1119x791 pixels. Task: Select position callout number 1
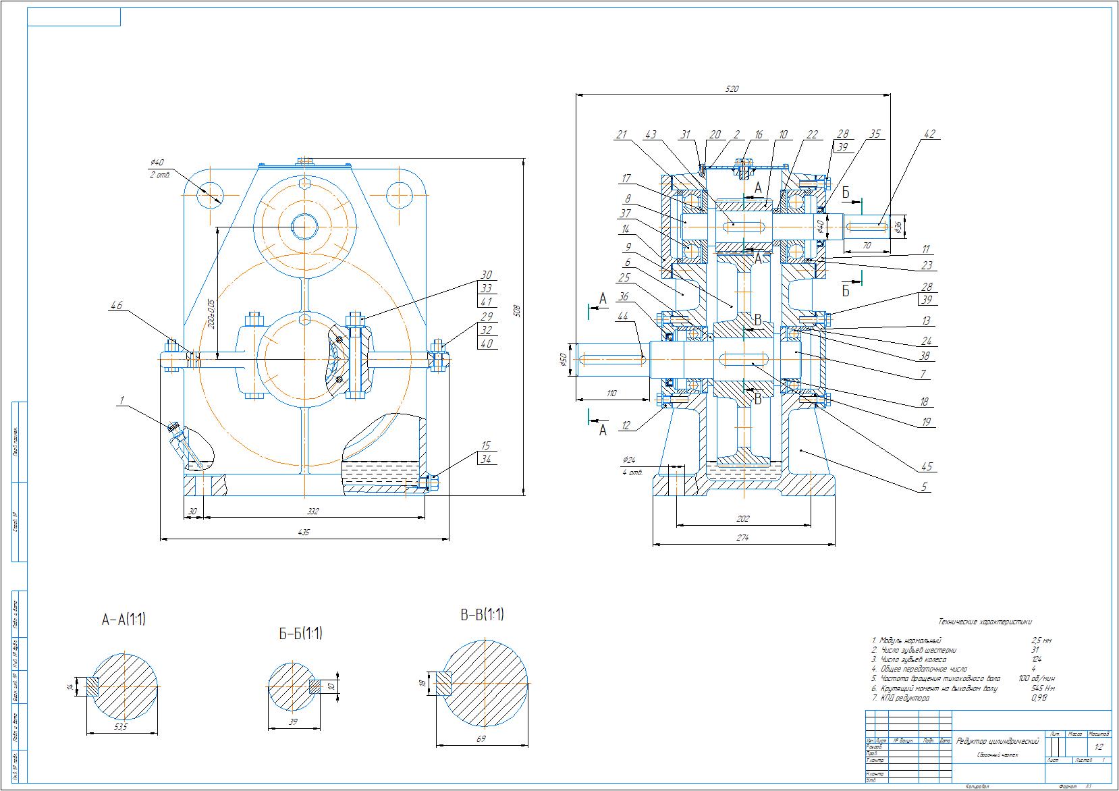[x=121, y=400]
